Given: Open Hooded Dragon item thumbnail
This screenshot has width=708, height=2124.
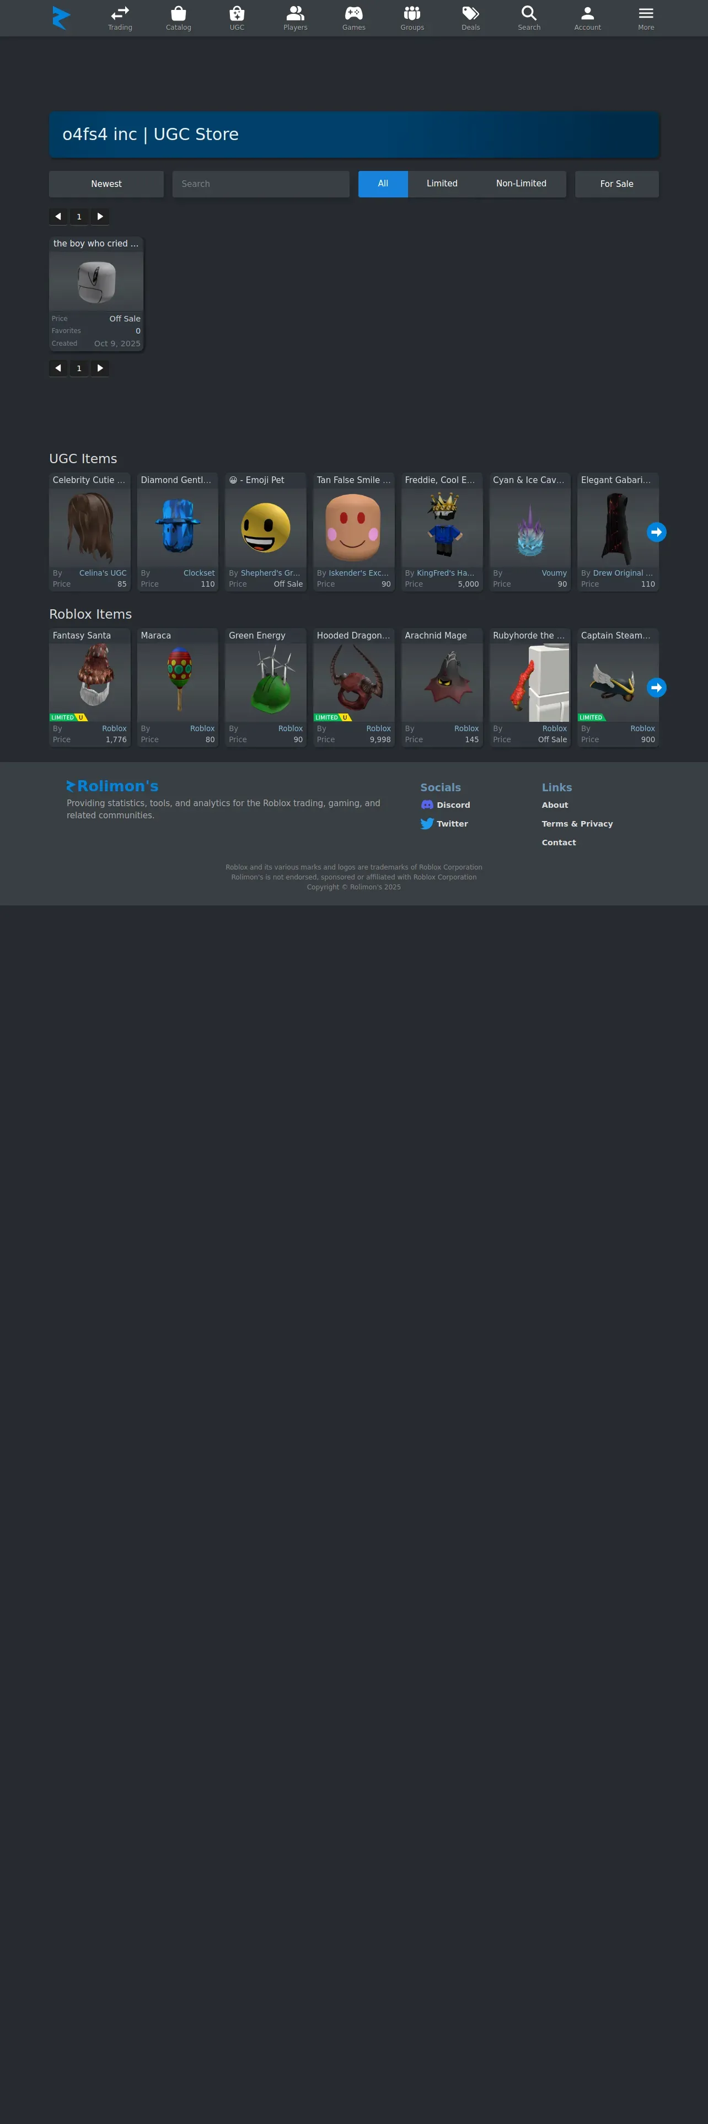Looking at the screenshot, I should [353, 683].
